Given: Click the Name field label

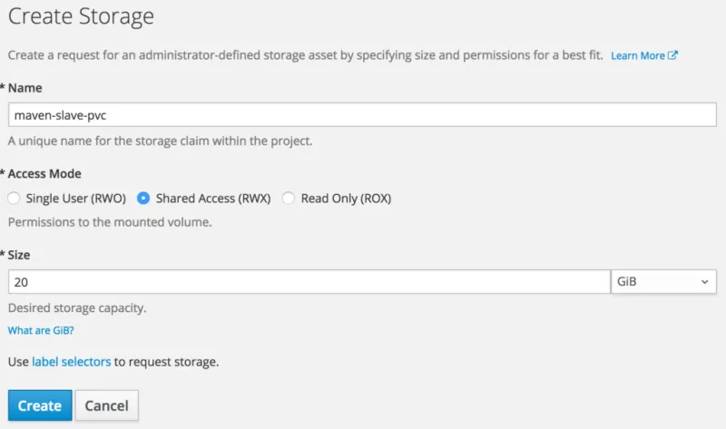Looking at the screenshot, I should [25, 88].
